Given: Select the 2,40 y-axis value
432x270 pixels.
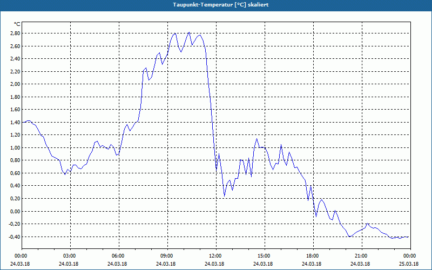Looking at the screenshot, I should [15, 59].
